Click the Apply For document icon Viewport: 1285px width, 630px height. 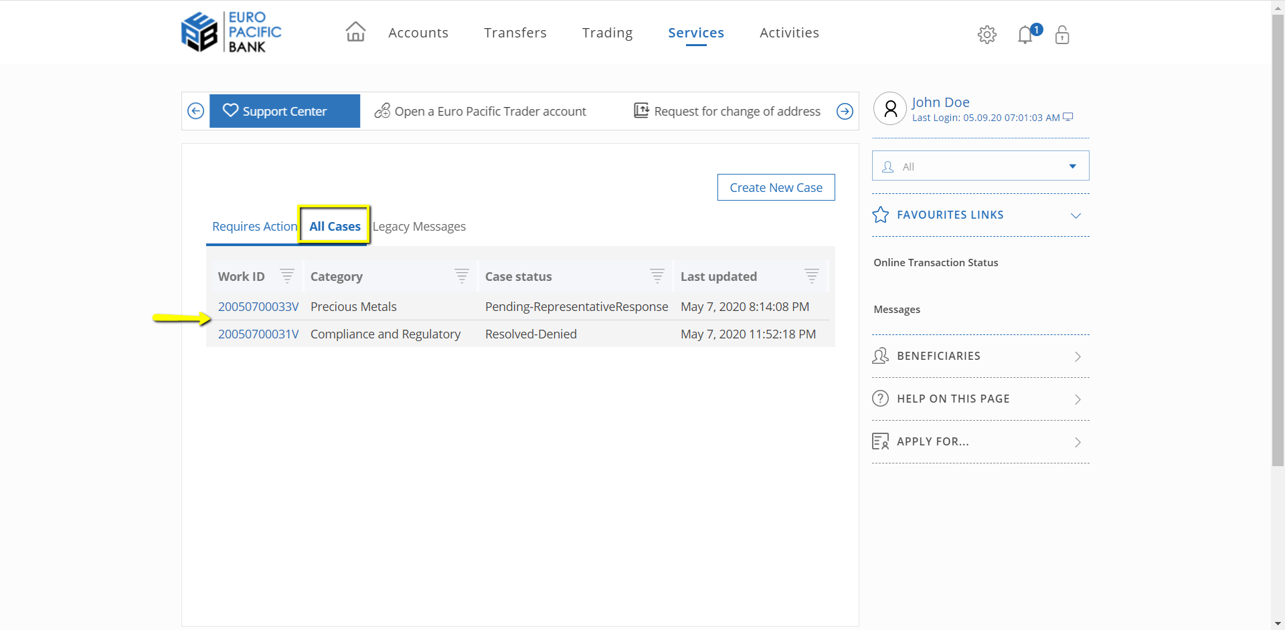881,441
